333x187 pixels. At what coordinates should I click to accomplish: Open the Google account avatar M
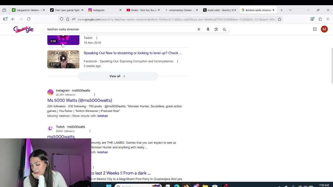(x=324, y=29)
